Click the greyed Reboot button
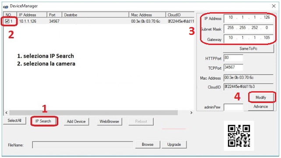 (141, 121)
